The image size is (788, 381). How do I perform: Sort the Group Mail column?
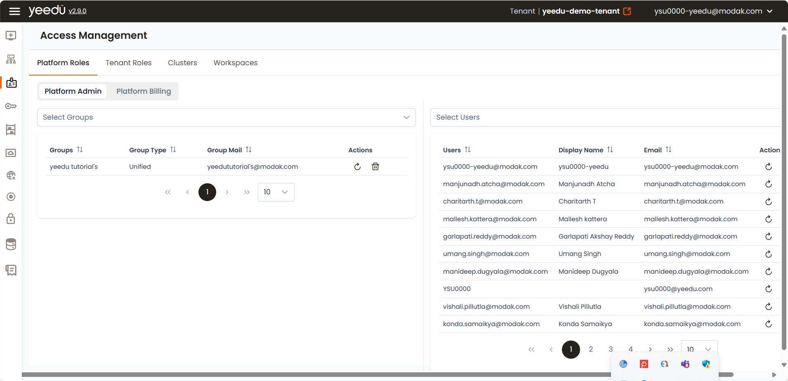coord(249,149)
